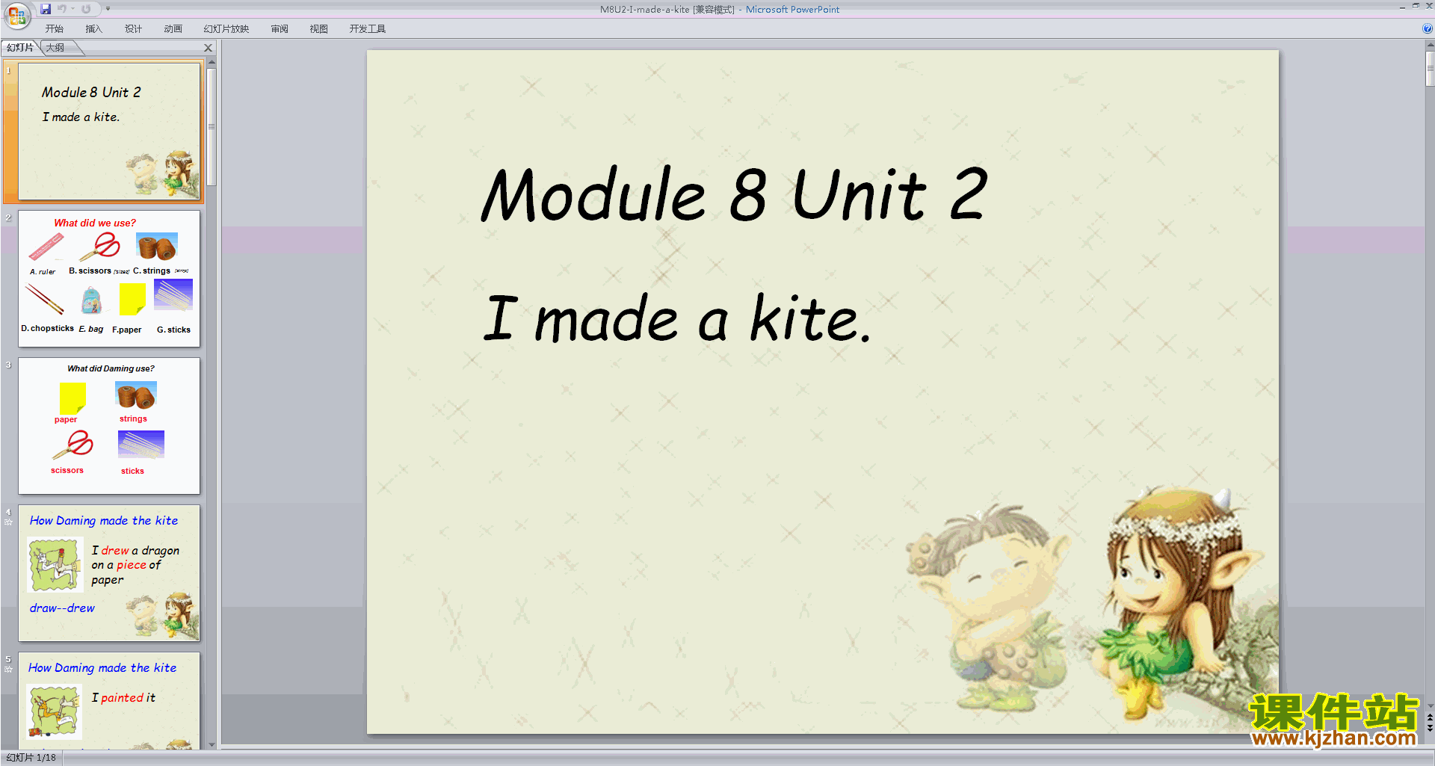1435x766 pixels.
Task: Open the Undo history dropdown arrow
Action: [73, 9]
